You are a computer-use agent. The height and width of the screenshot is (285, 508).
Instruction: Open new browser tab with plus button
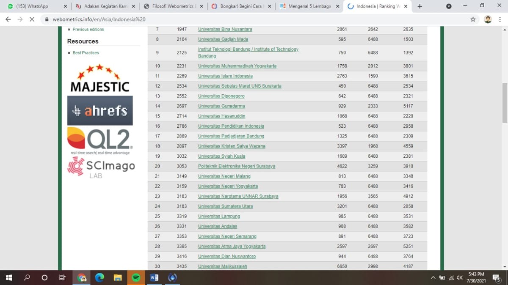tap(420, 6)
